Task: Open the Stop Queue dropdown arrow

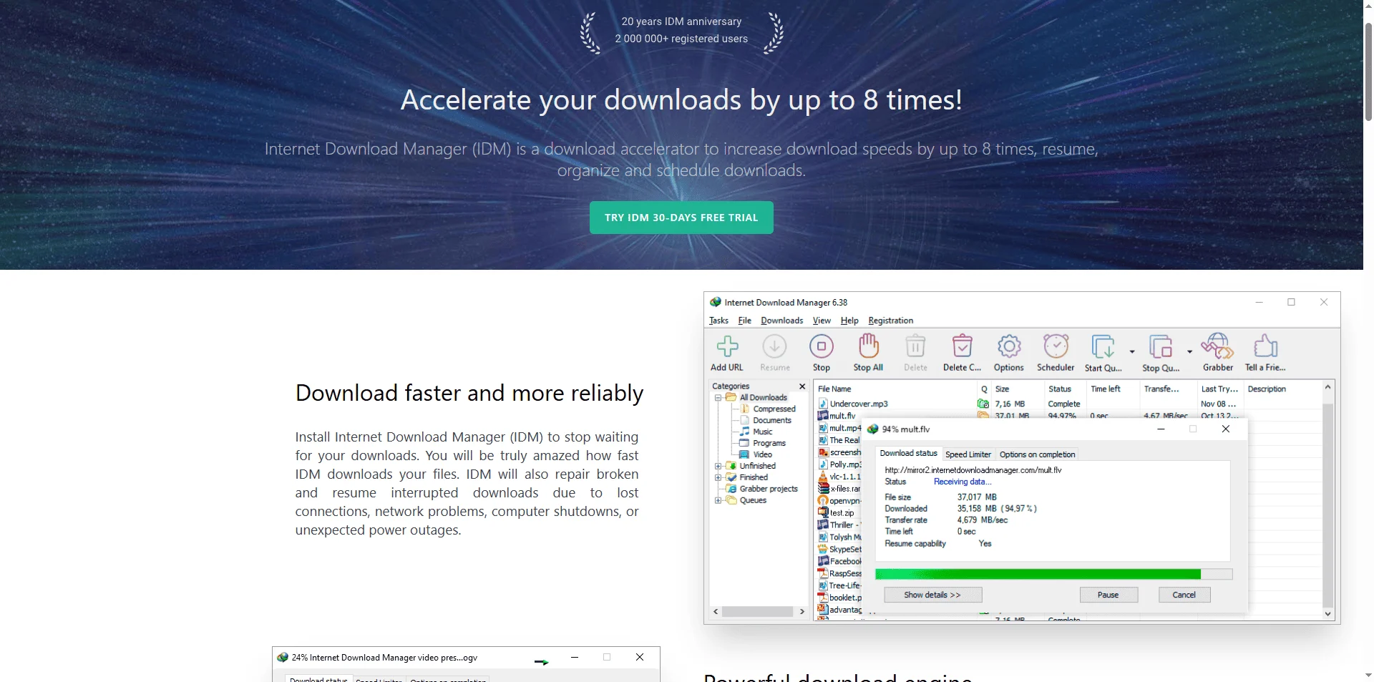Action: 1189,351
